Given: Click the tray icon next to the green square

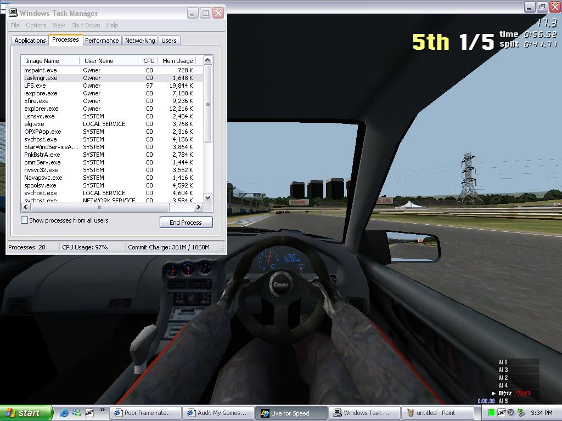Looking at the screenshot, I should (501, 413).
